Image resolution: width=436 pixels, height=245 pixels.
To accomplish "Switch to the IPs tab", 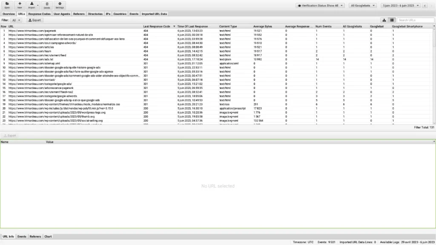I will tap(108, 14).
